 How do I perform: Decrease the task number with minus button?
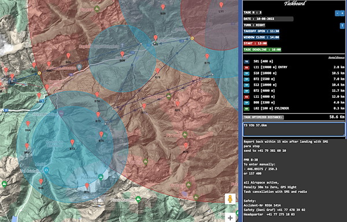tap(337, 13)
